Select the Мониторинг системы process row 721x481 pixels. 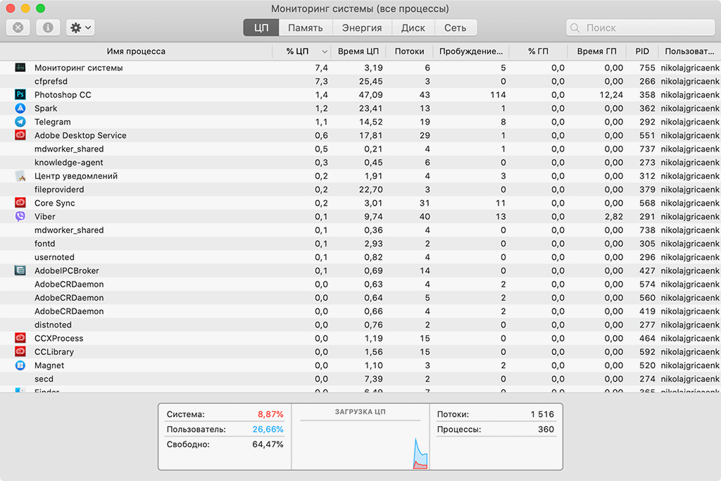coord(360,68)
